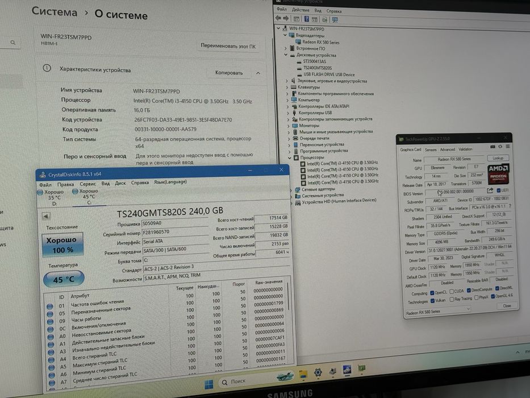Click the info icon beside Характеристики устройства

coord(47,68)
